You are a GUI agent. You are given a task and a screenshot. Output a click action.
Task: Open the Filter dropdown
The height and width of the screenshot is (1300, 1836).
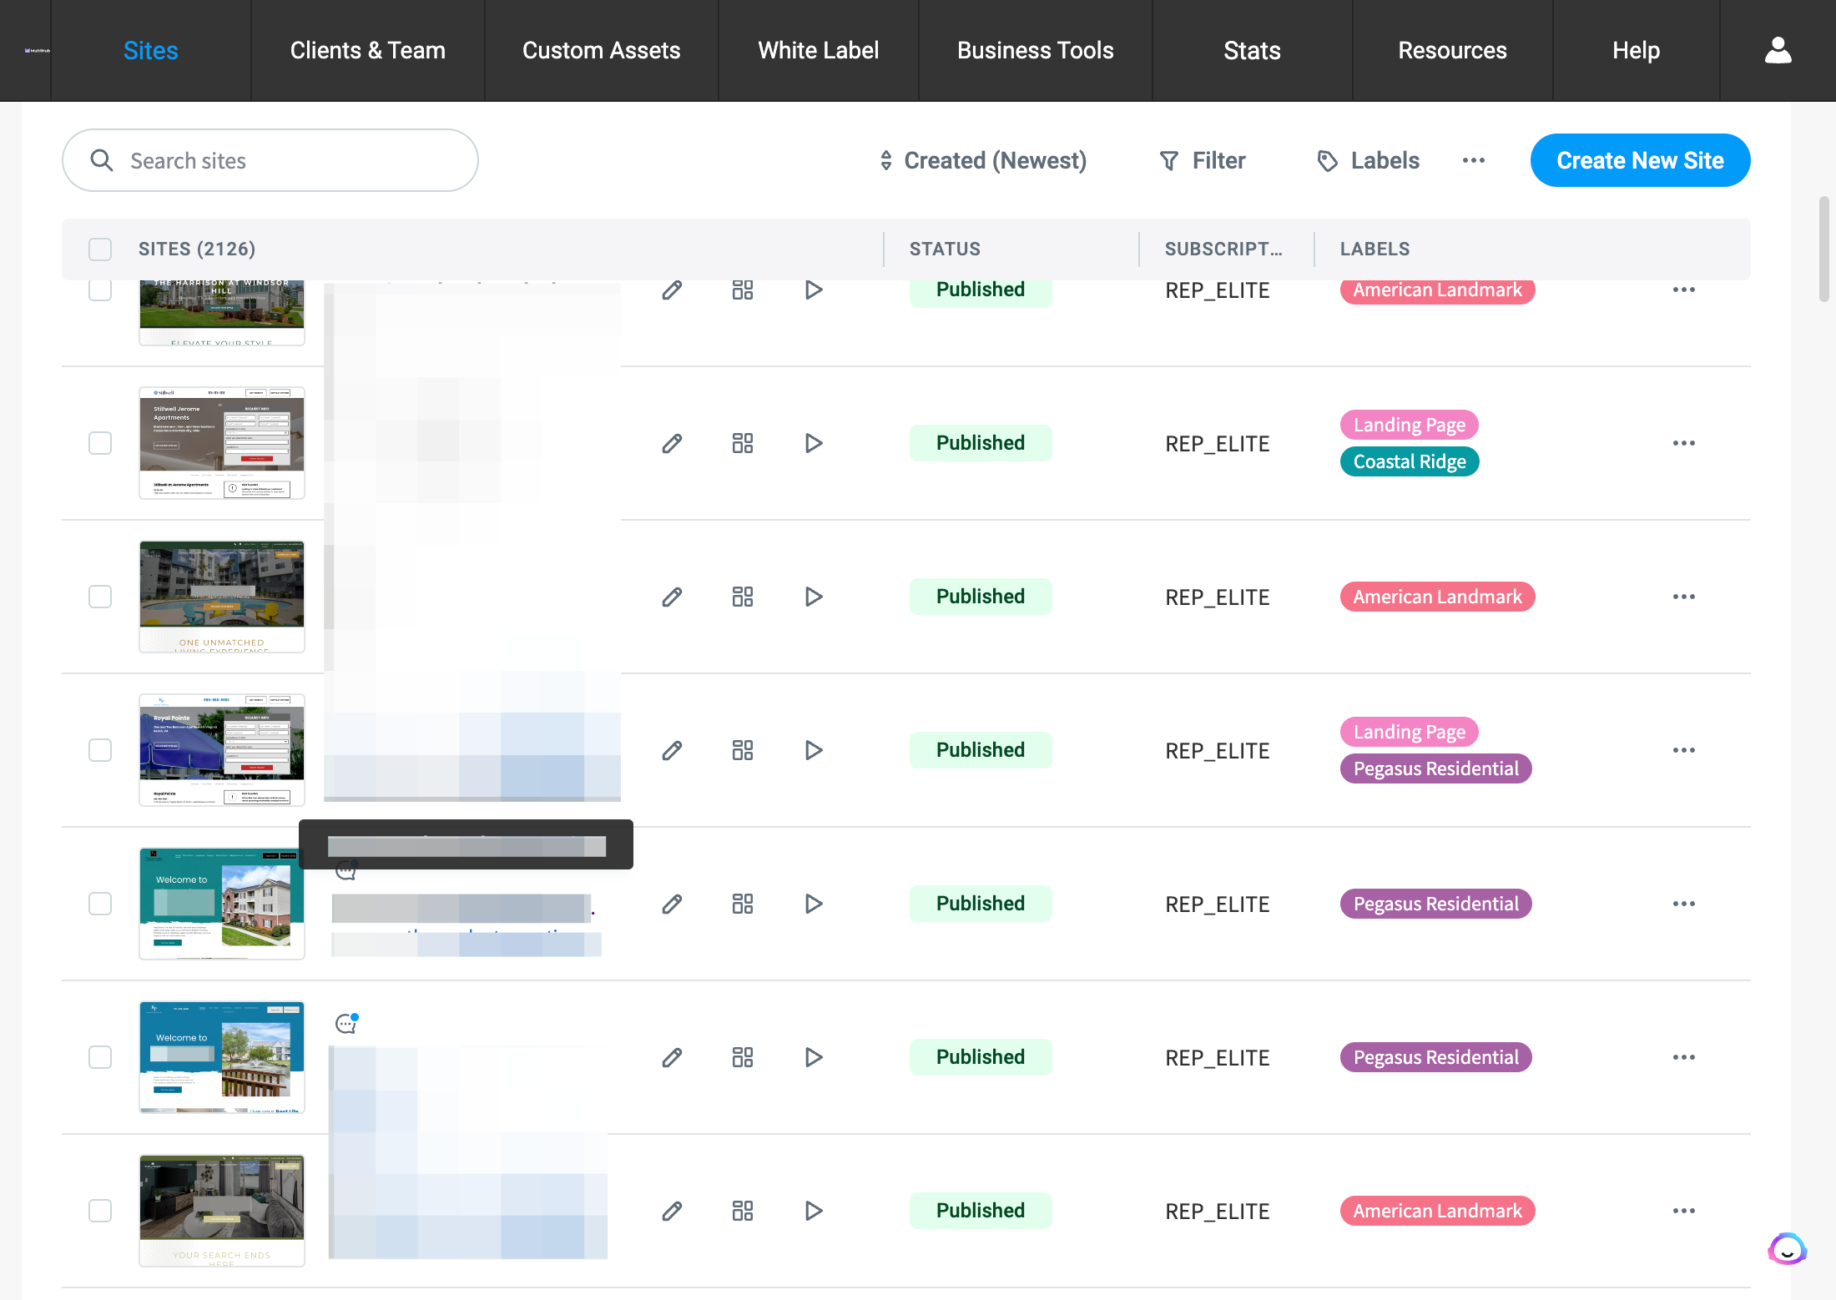click(x=1203, y=160)
